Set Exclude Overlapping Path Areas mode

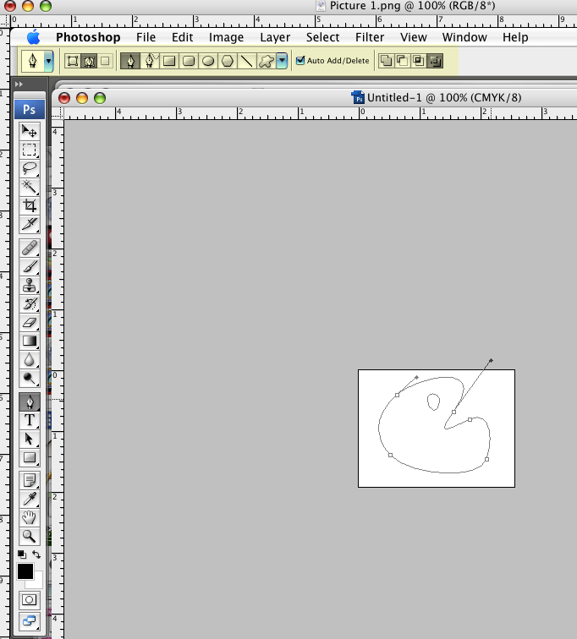coord(435,61)
